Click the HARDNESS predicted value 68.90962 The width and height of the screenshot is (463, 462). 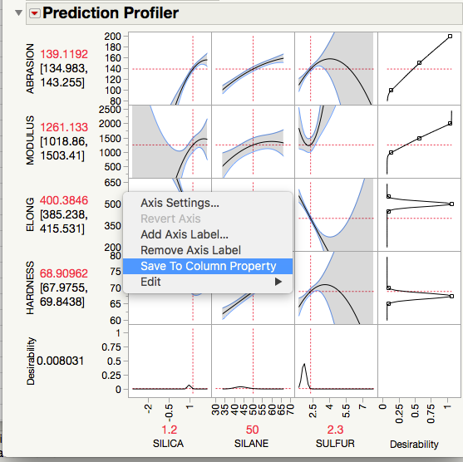[64, 273]
